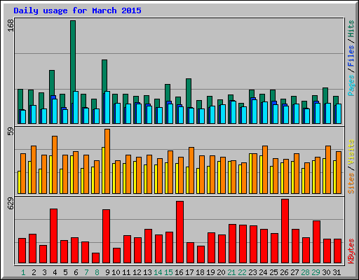The image size is (359, 280).
Task: Click the '629' KBytes axis label
Action: (11, 203)
